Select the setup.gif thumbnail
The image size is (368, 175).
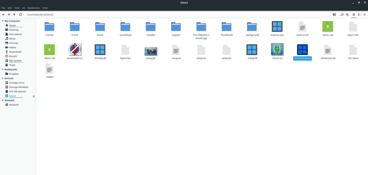[151, 51]
